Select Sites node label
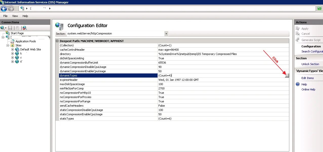 point(18,45)
